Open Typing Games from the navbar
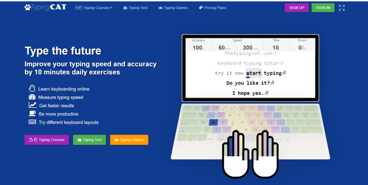The height and width of the screenshot is (185, 368). (173, 8)
